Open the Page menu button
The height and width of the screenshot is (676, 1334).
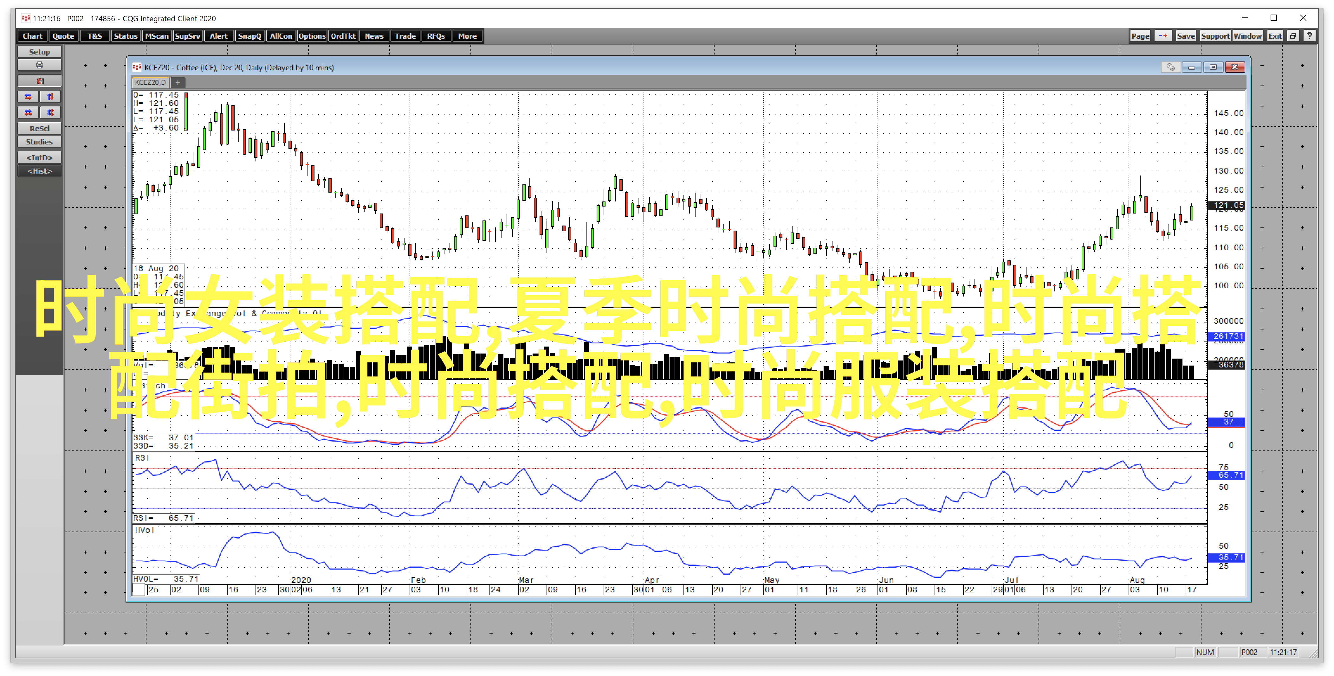coord(1140,36)
